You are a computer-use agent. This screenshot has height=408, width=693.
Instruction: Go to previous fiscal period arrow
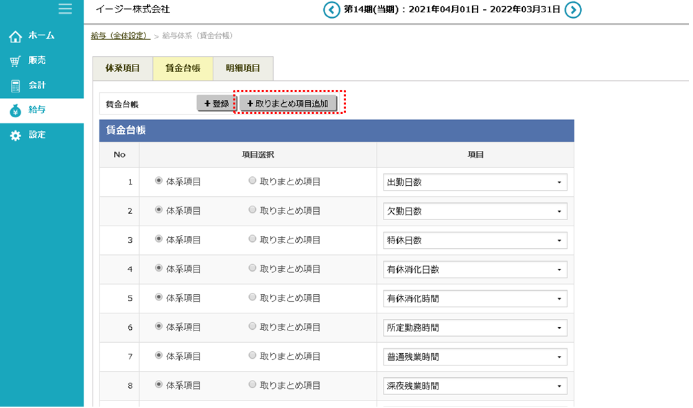coord(331,10)
